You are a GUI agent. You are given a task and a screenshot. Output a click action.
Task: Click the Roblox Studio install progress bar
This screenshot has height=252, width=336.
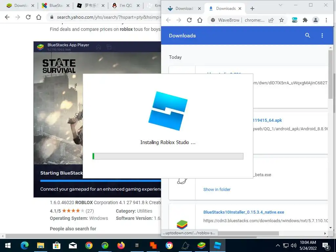168,156
